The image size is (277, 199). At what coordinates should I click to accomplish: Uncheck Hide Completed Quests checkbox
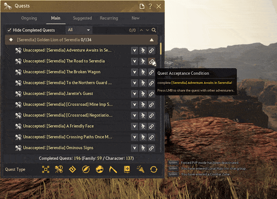[9, 30]
